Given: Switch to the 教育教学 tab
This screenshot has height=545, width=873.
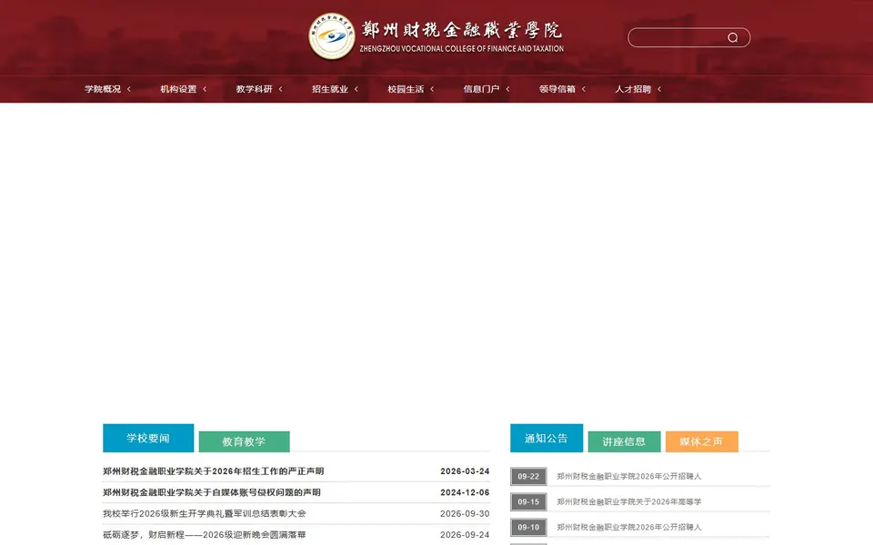Looking at the screenshot, I should (244, 441).
